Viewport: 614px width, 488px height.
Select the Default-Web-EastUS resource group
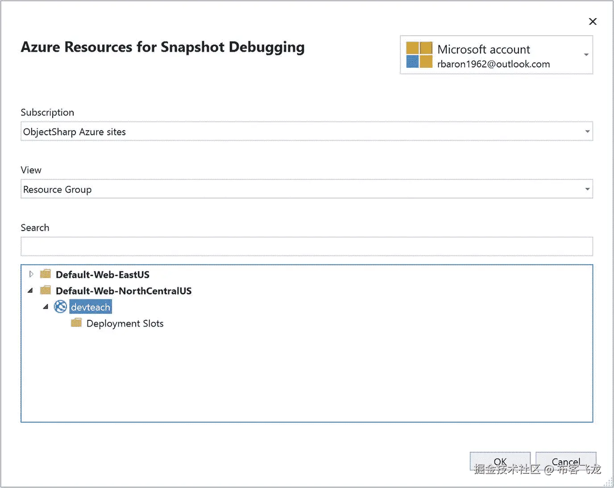pyautogui.click(x=103, y=274)
